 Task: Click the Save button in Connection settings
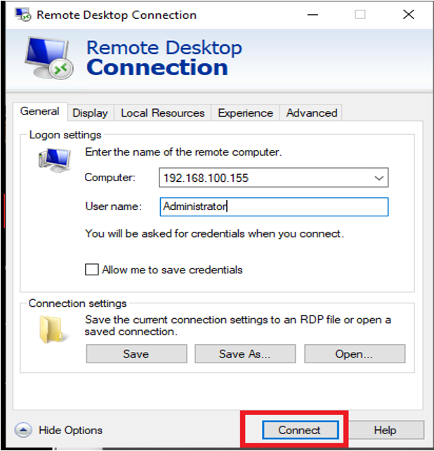[136, 353]
